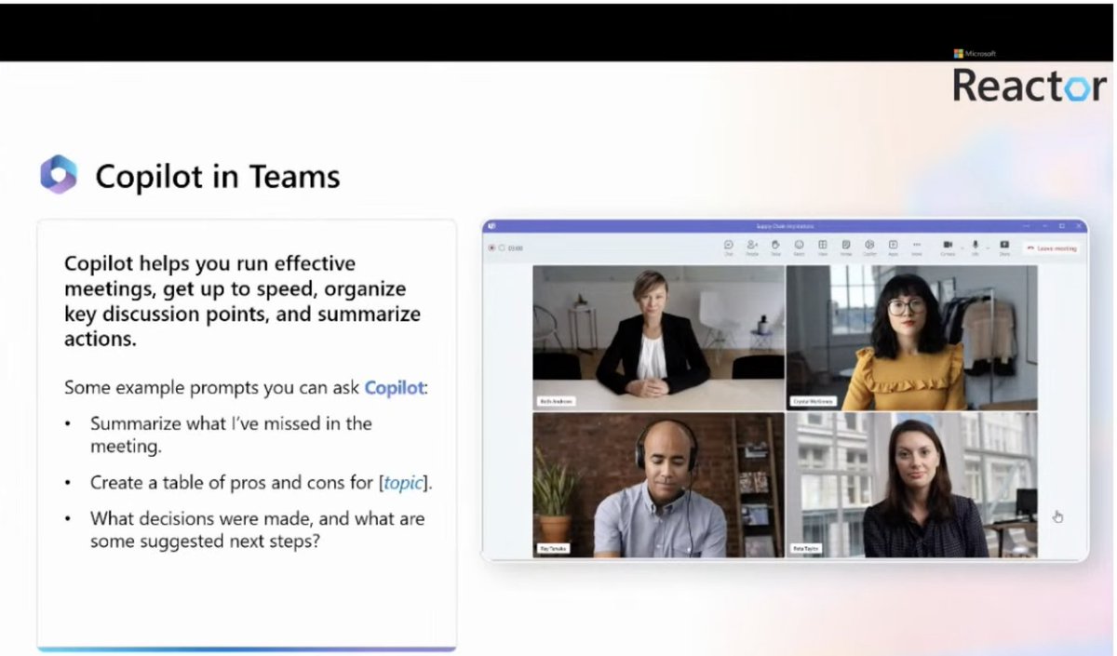
Task: Click "Summarize what I've missed" bullet
Action: [231, 435]
